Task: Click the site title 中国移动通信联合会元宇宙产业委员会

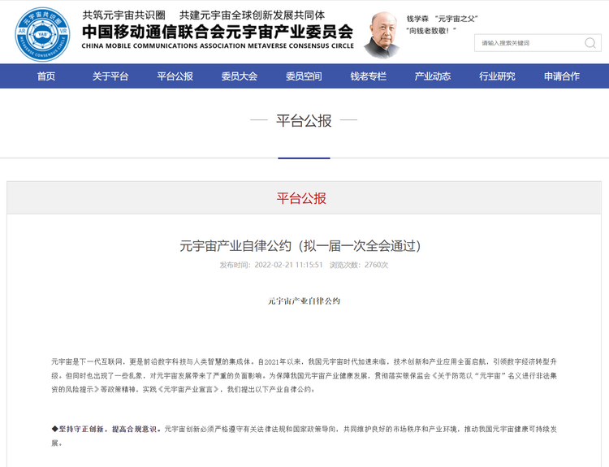Action: (218, 32)
